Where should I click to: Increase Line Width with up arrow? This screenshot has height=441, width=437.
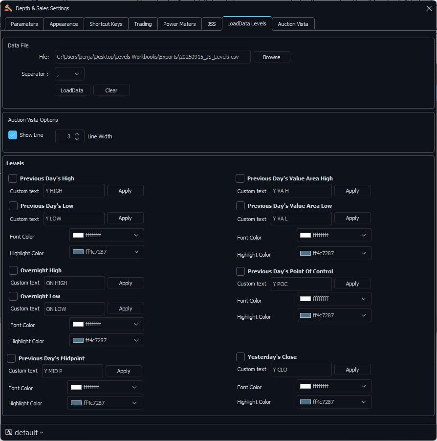pos(77,134)
